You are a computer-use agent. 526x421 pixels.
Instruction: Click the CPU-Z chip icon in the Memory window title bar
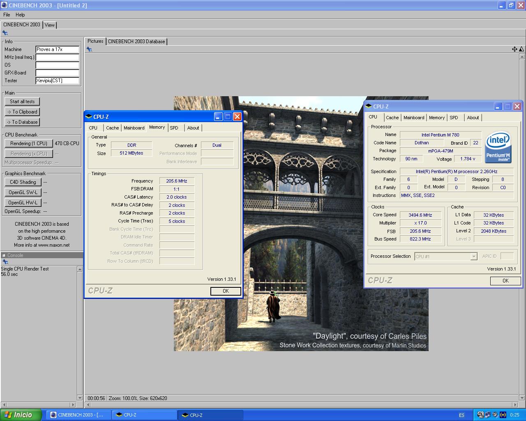[89, 117]
